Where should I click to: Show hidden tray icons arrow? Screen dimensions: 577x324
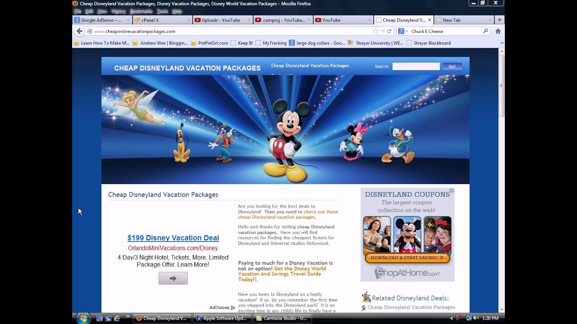(x=452, y=318)
